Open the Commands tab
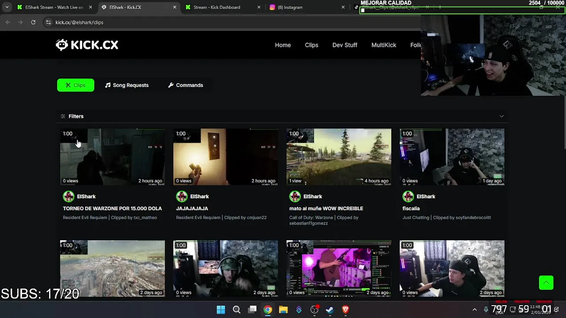This screenshot has width=566, height=318. [x=185, y=85]
